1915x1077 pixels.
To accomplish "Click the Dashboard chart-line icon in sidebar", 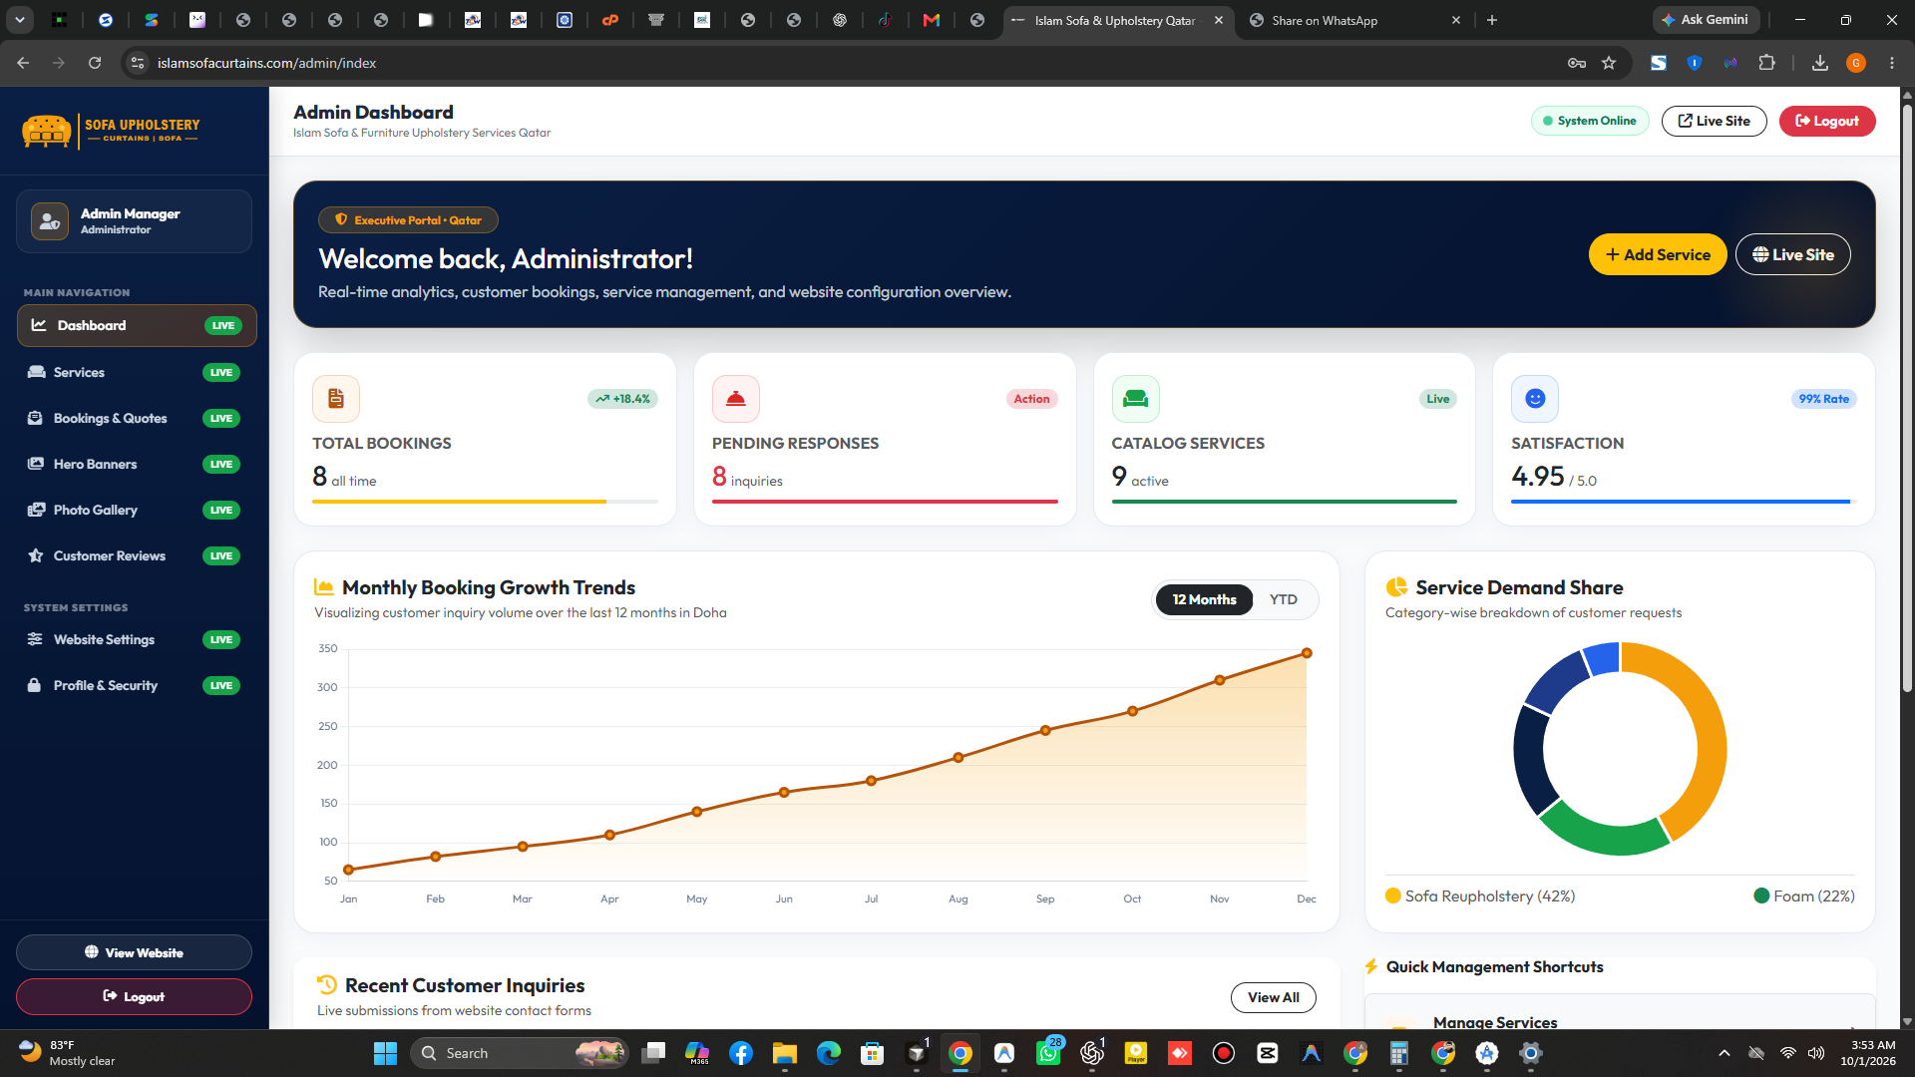I will (39, 325).
